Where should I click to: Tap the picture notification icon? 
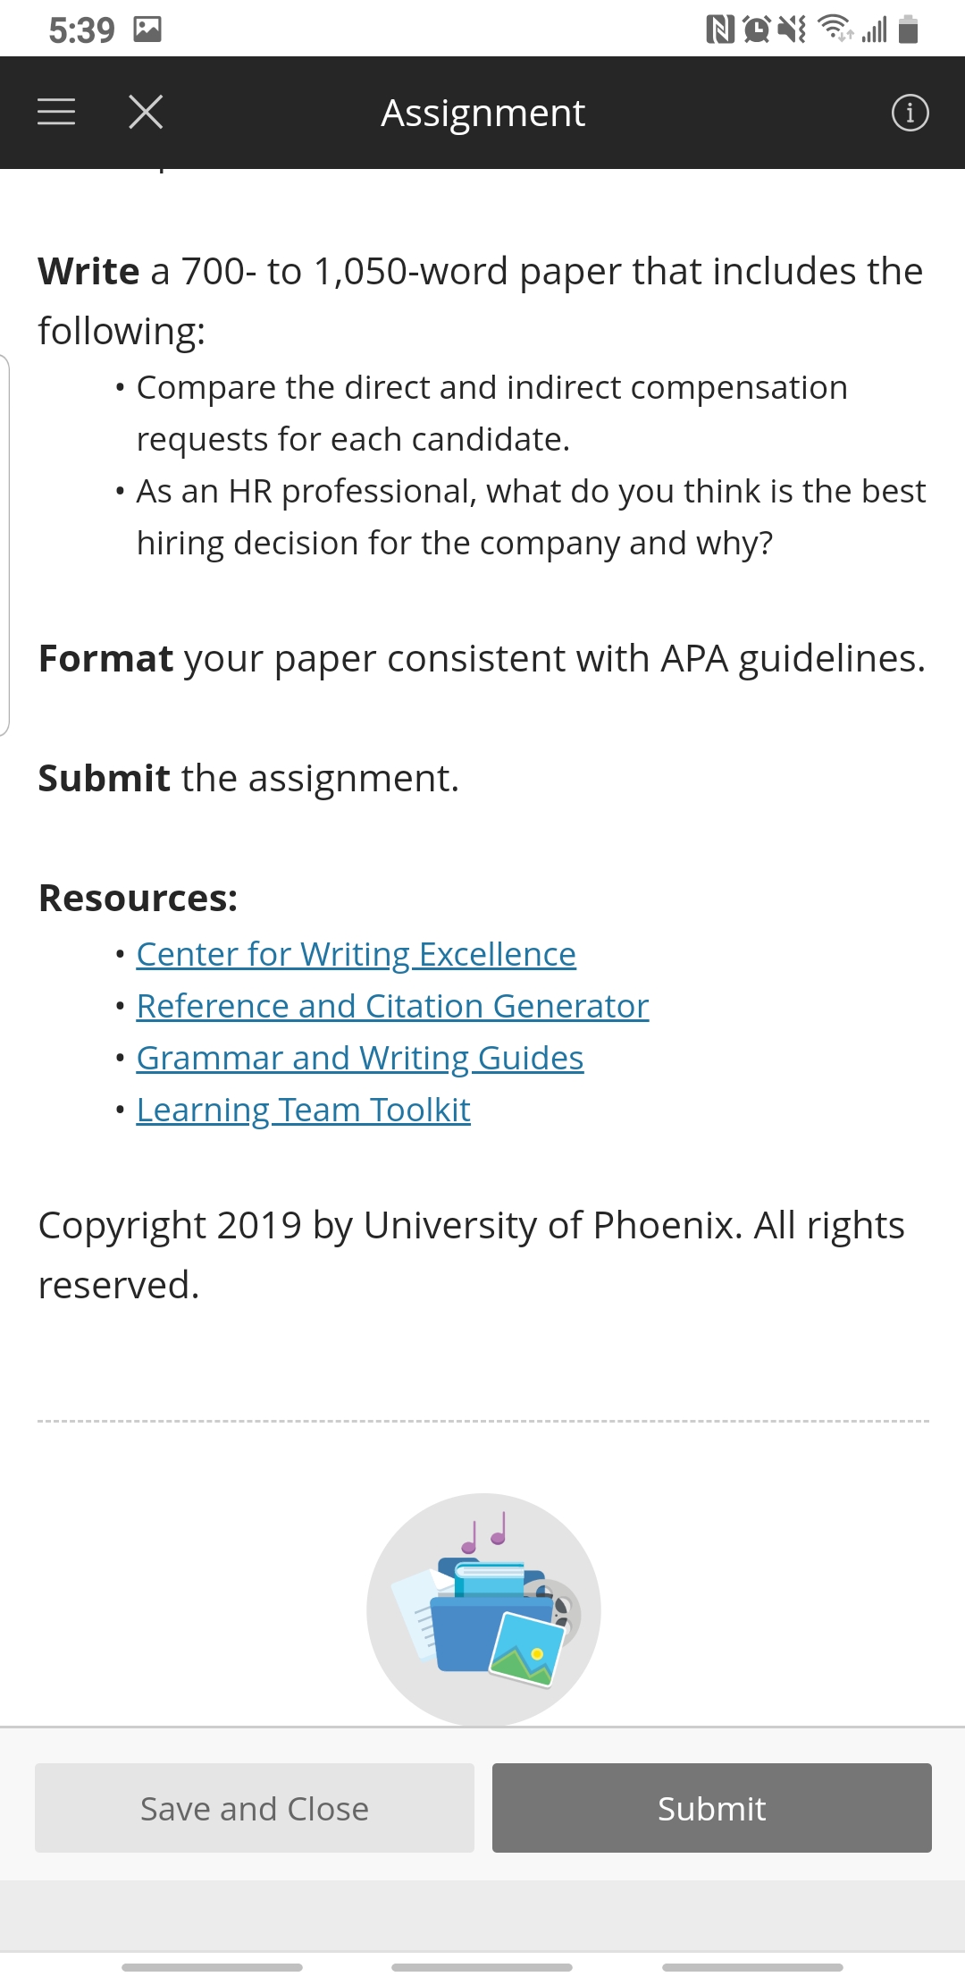147,30
